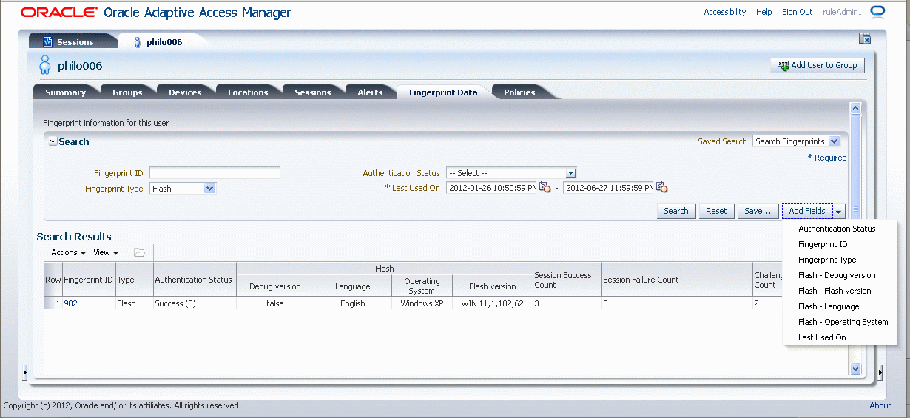This screenshot has height=418, width=910.
Task: Expand the right side splitter arrow
Action: pyautogui.click(x=880, y=372)
